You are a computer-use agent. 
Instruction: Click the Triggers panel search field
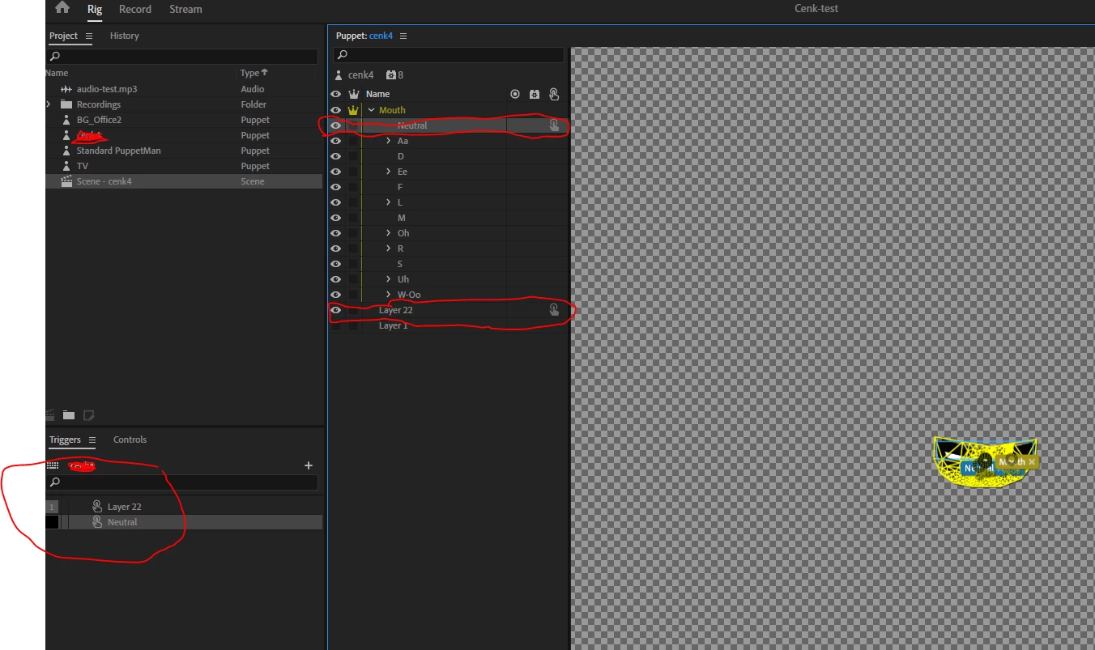182,482
